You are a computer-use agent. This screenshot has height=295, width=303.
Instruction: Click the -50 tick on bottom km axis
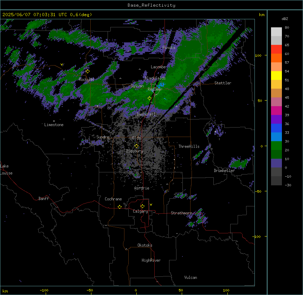click(x=90, y=290)
